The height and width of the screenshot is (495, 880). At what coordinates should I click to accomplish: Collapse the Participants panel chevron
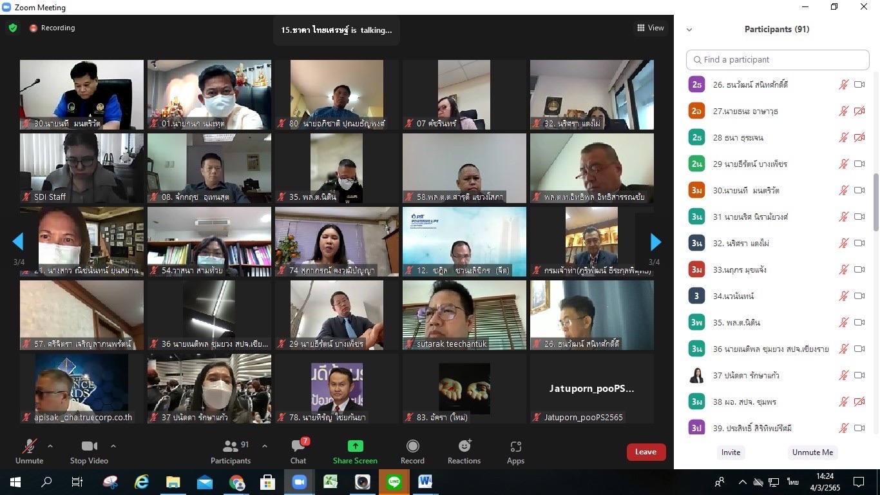[x=689, y=30]
